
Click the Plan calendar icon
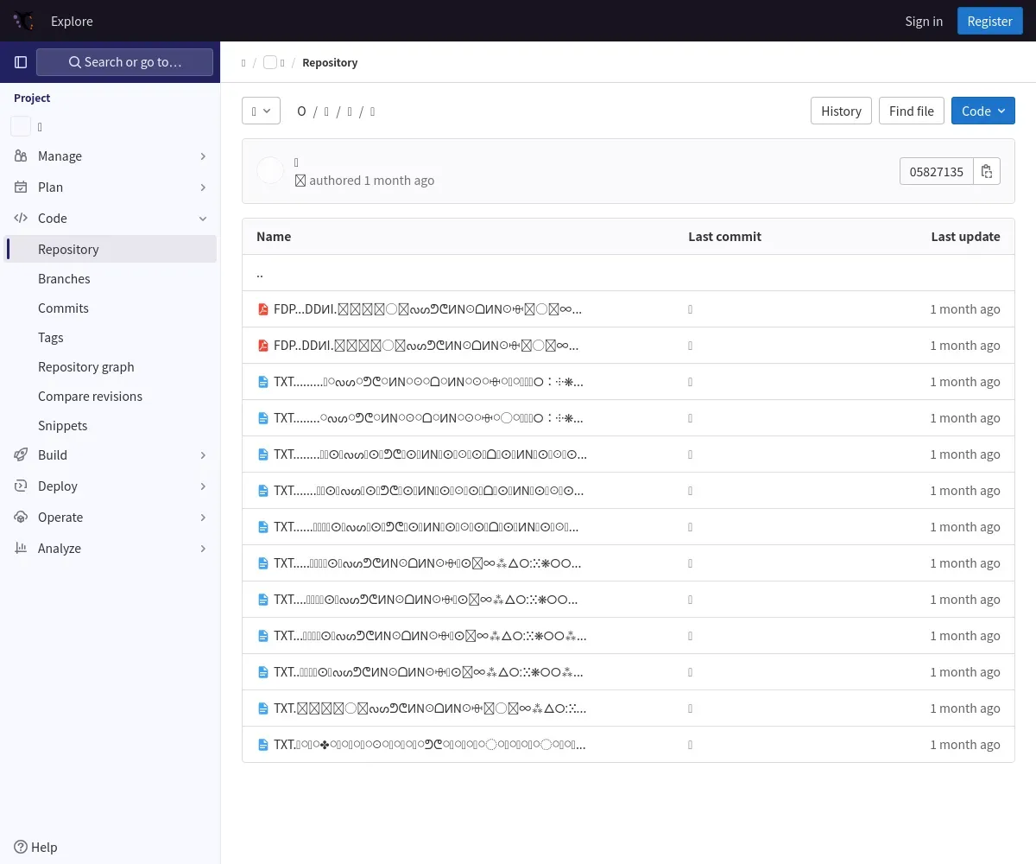(x=21, y=187)
